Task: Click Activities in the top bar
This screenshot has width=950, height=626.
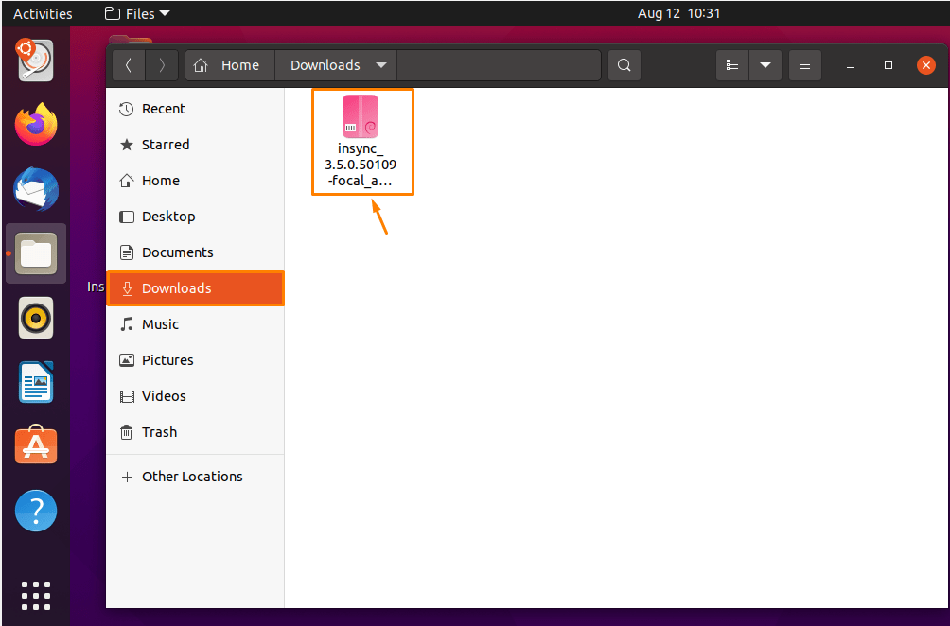Action: click(x=41, y=13)
